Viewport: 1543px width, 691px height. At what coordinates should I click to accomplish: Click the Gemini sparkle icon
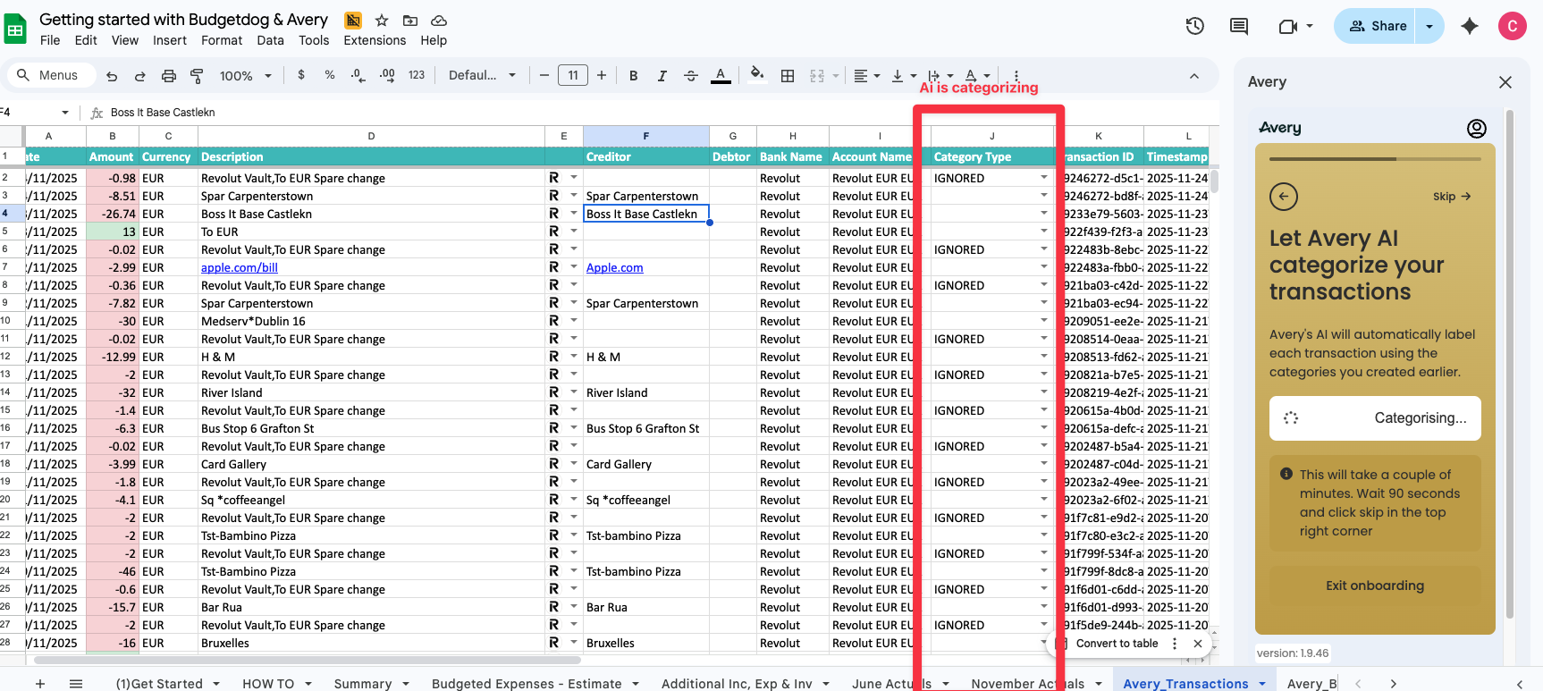click(1469, 26)
